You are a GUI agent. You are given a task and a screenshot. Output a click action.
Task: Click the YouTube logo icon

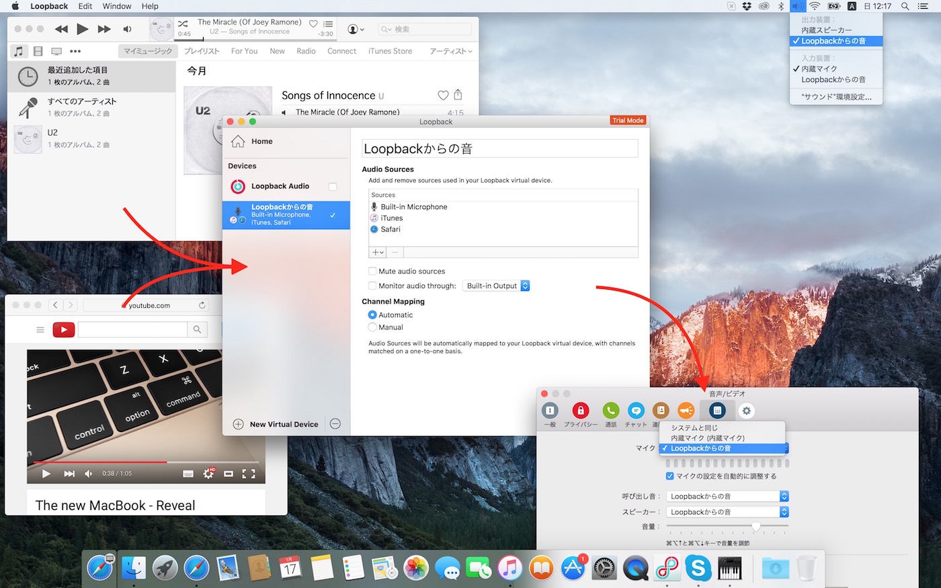[x=63, y=329]
